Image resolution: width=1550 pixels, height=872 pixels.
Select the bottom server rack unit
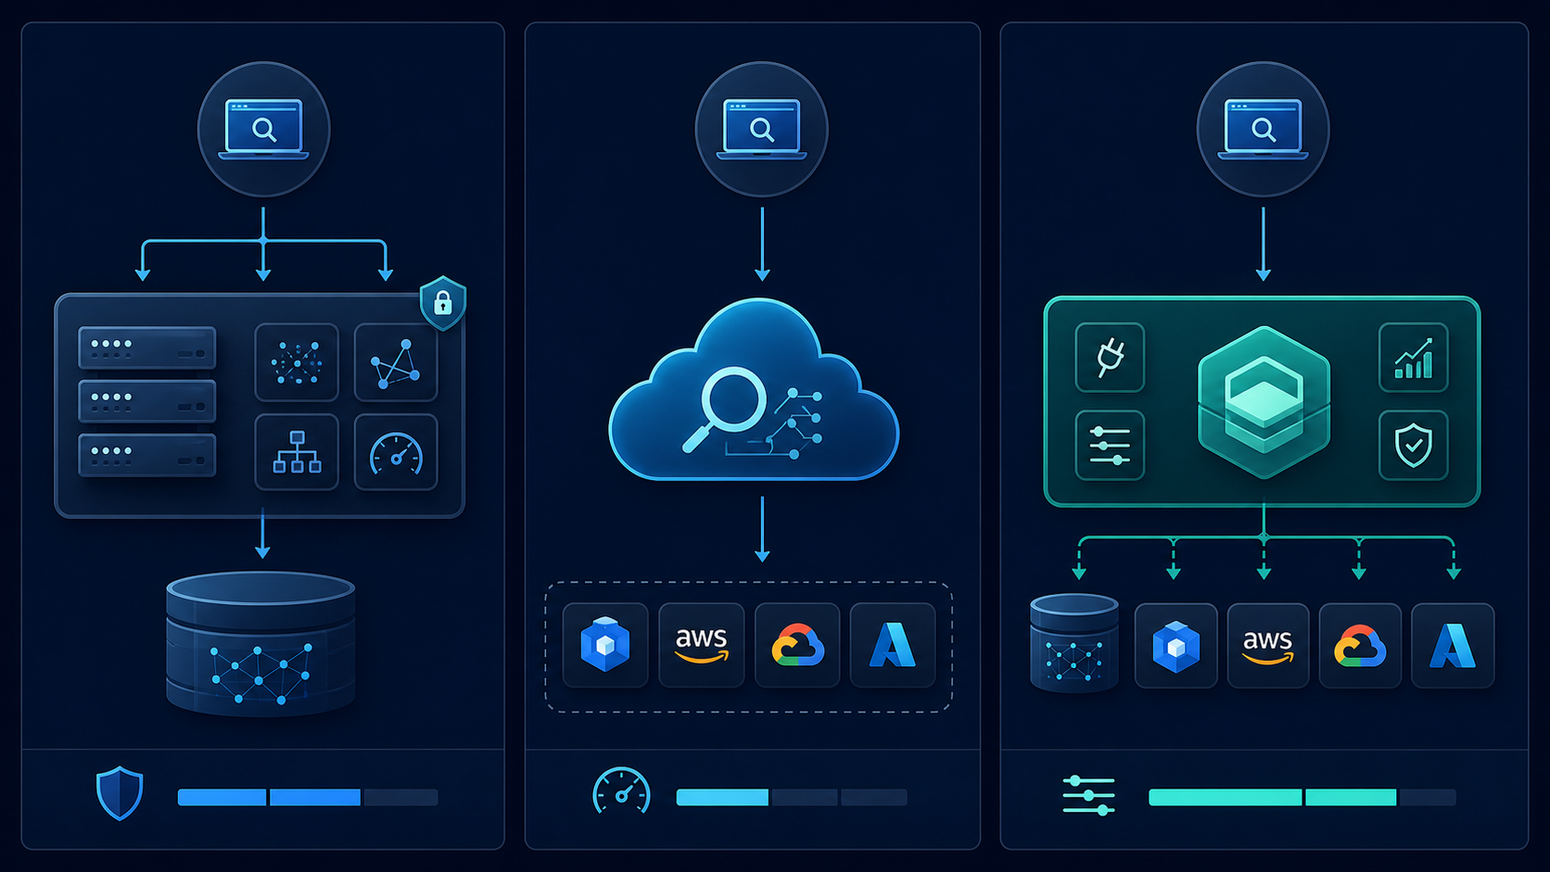tap(147, 455)
